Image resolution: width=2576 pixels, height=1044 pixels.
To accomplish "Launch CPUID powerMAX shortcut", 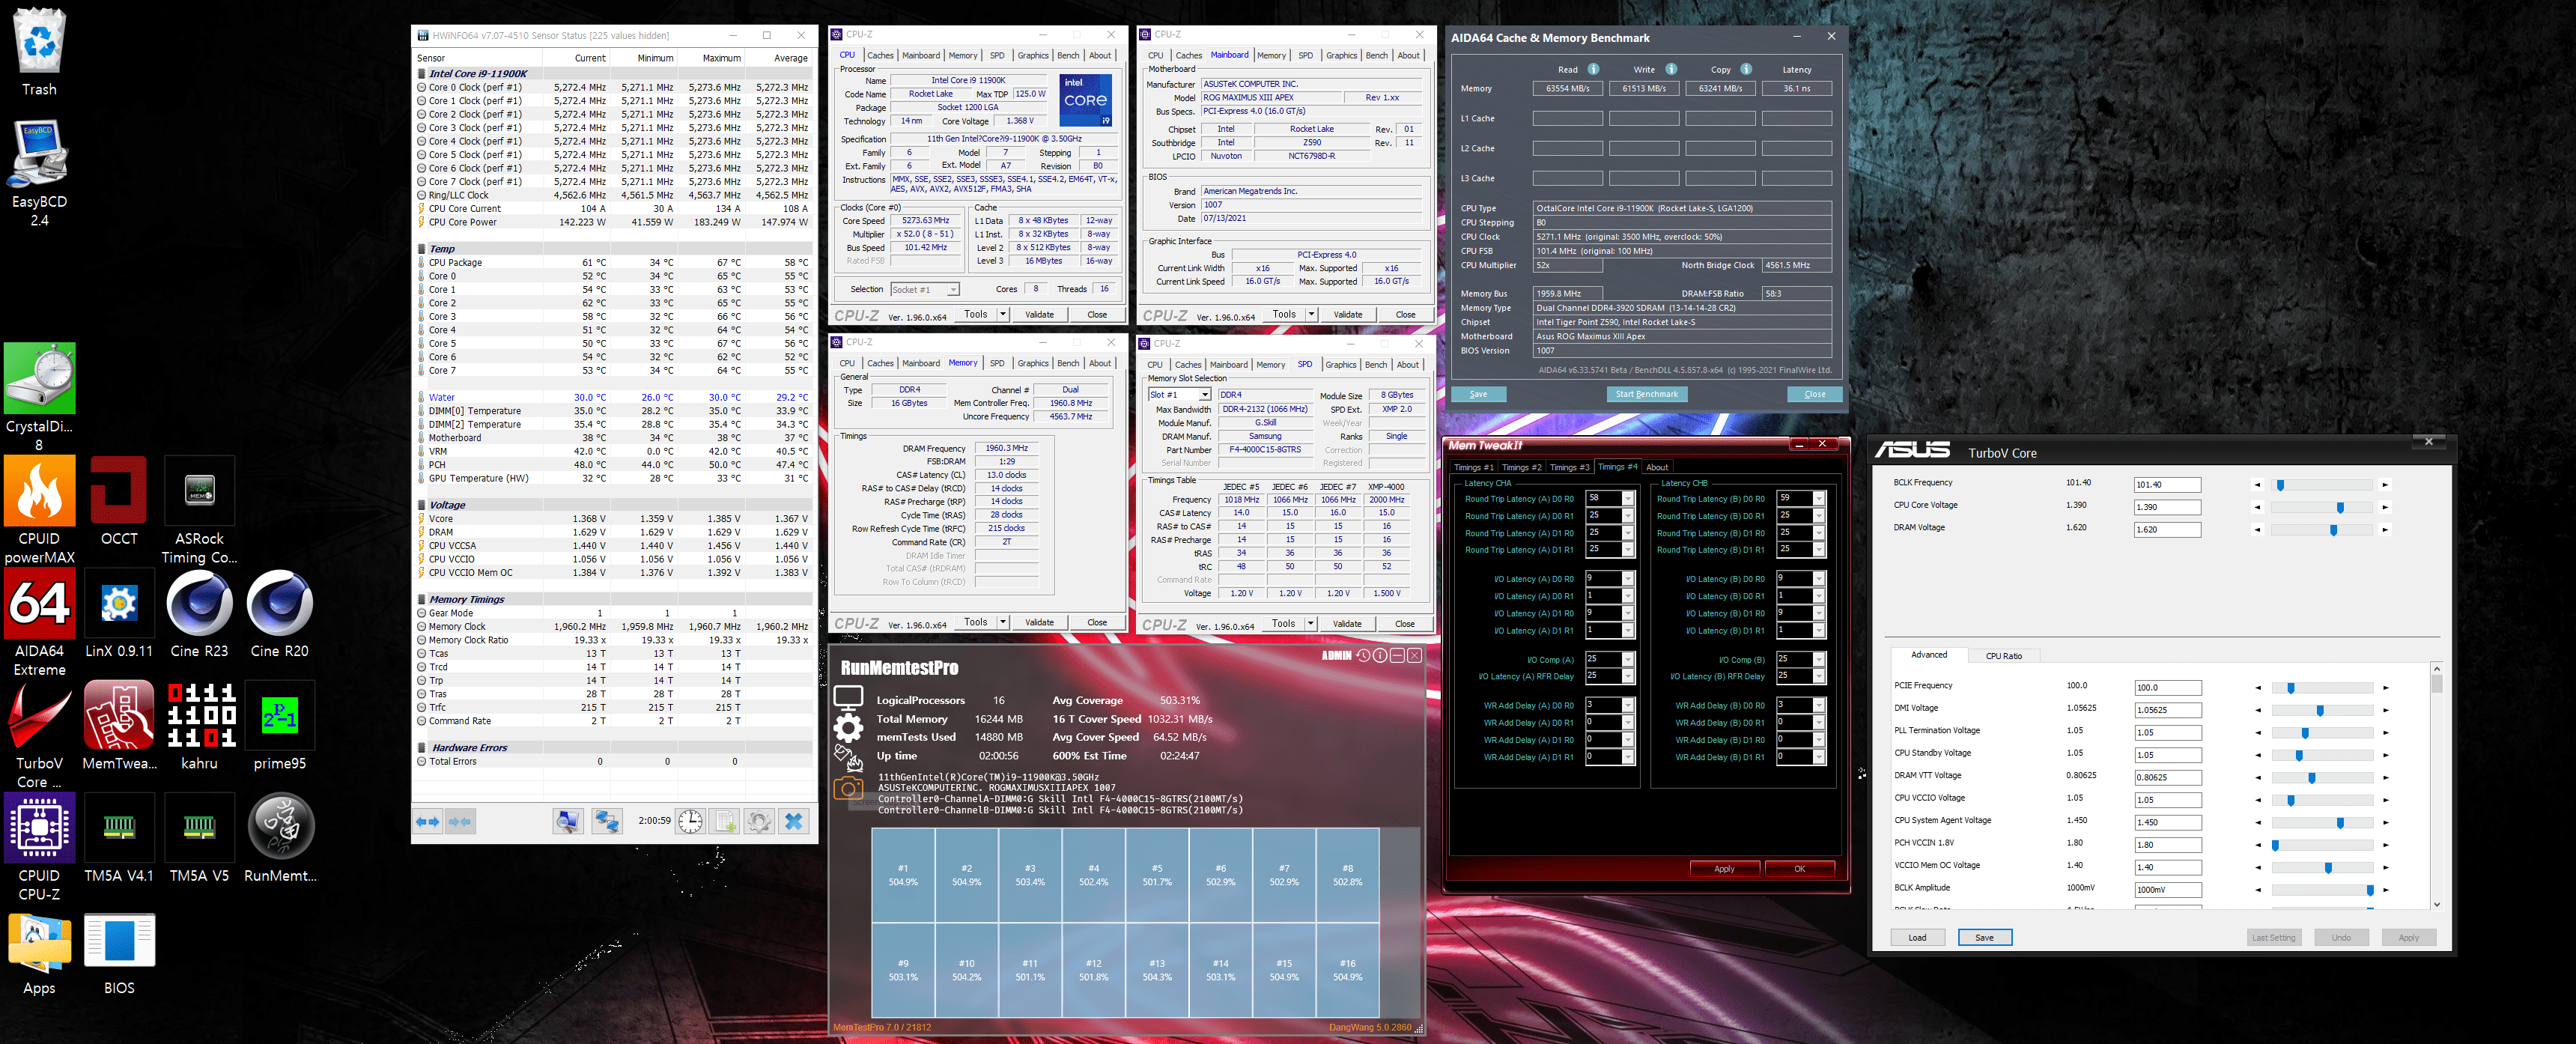I will [x=39, y=509].
